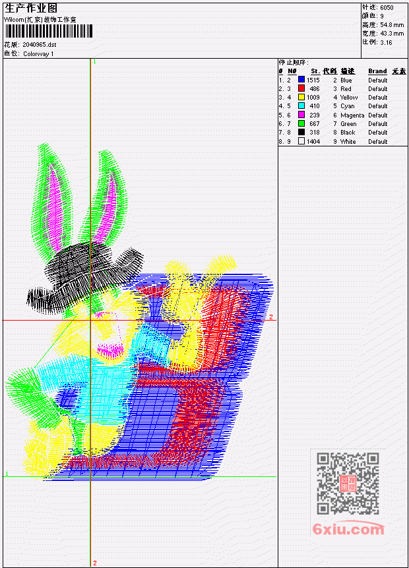409x568 pixels.
Task: Click the Wilcom(汇京) studio name text
Action: pos(40,20)
